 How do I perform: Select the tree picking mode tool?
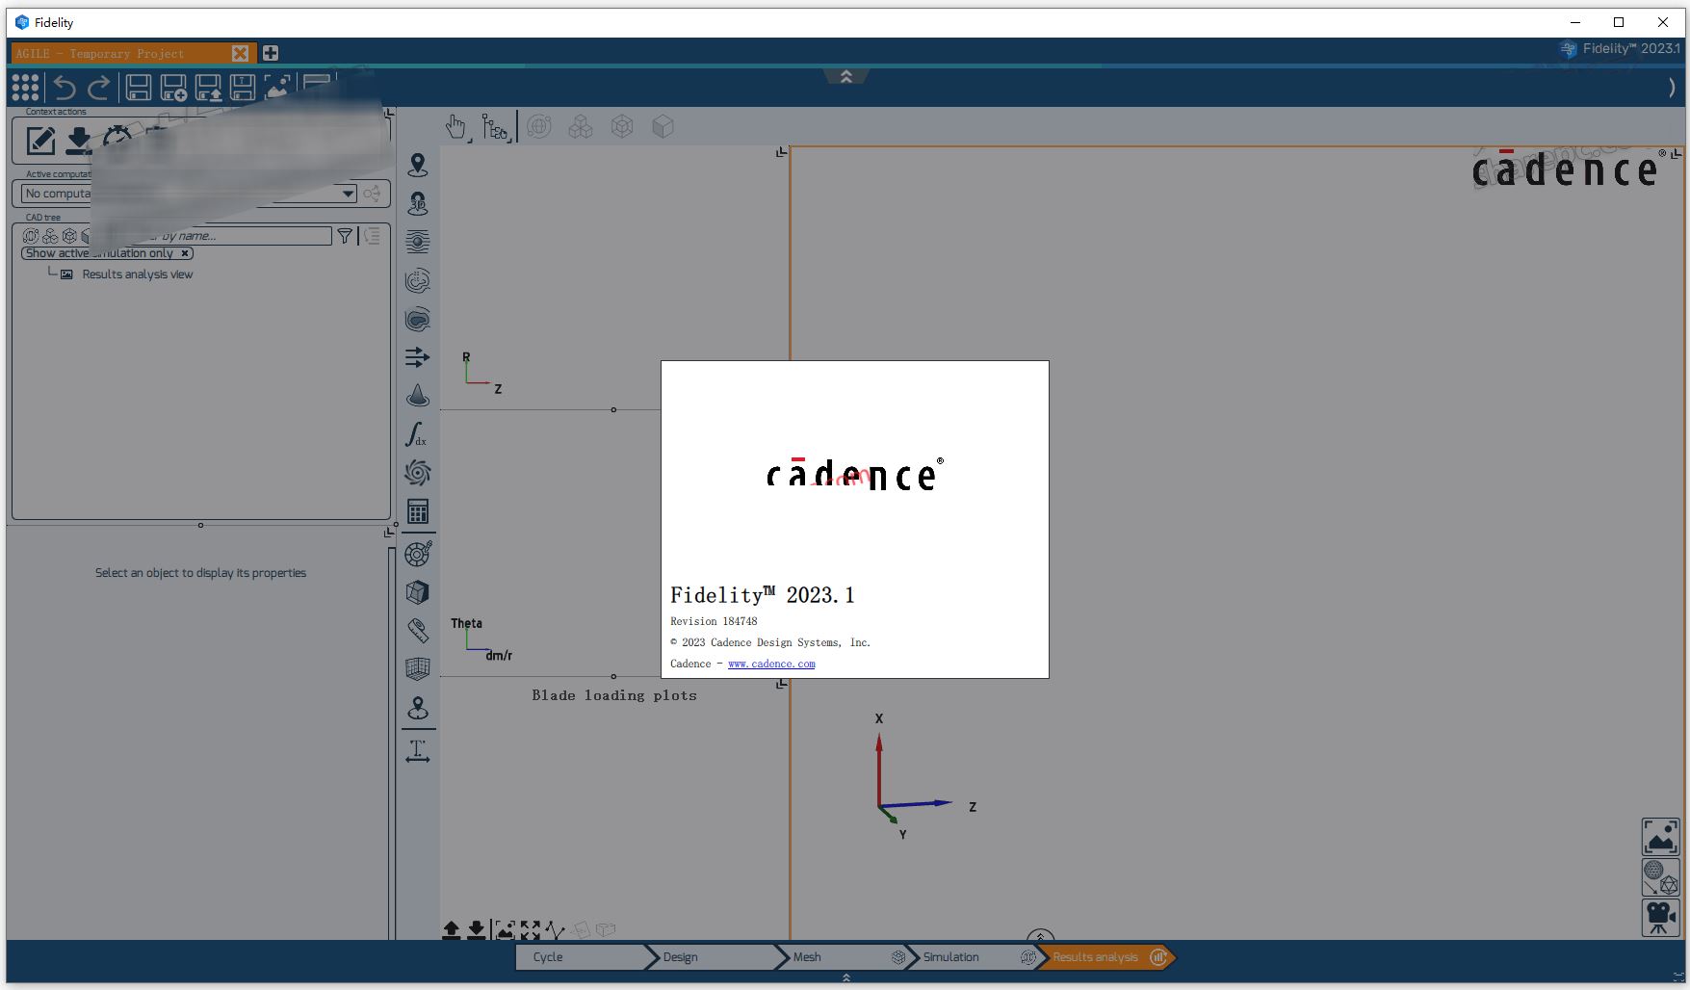click(x=496, y=127)
